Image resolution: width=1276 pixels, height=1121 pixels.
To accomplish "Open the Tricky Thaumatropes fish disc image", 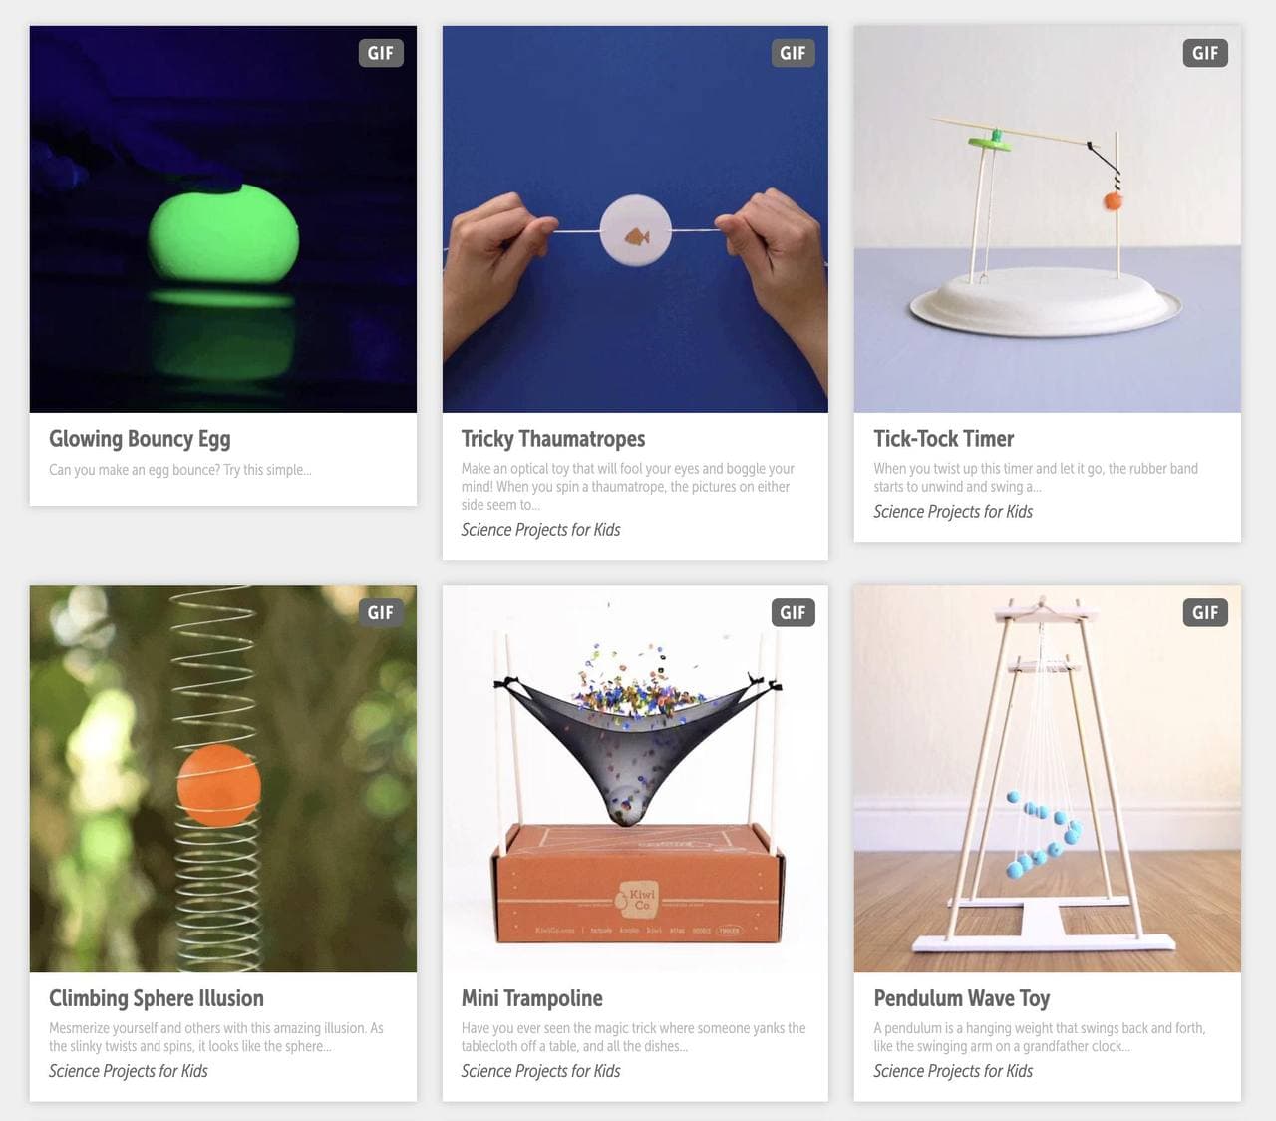I will [635, 219].
